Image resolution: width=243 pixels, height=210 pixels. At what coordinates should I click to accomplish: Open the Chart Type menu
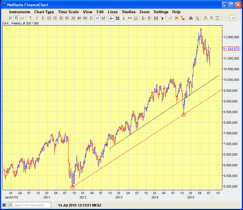point(44,12)
